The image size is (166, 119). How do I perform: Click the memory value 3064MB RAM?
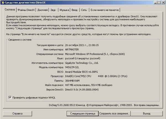[x=72, y=81]
